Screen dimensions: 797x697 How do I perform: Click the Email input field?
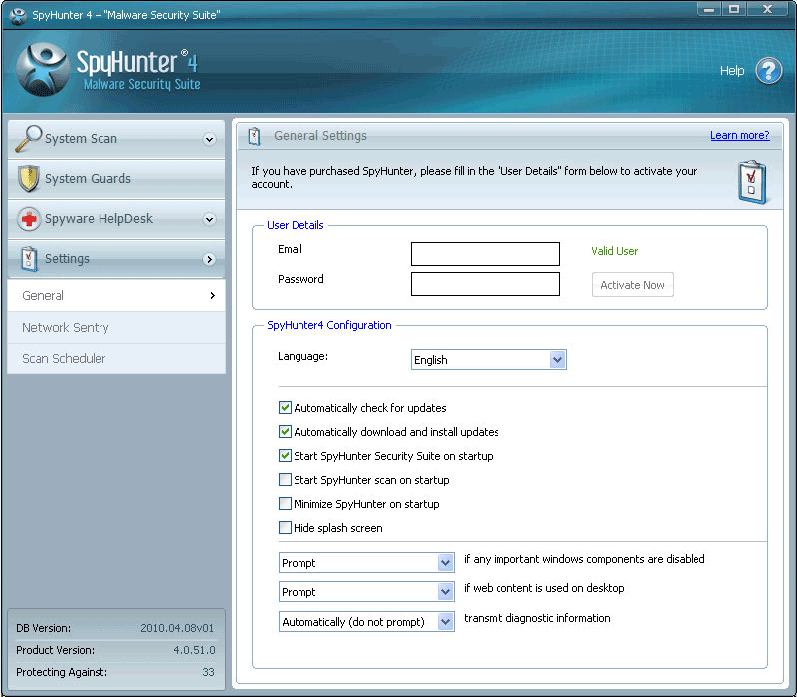(485, 254)
